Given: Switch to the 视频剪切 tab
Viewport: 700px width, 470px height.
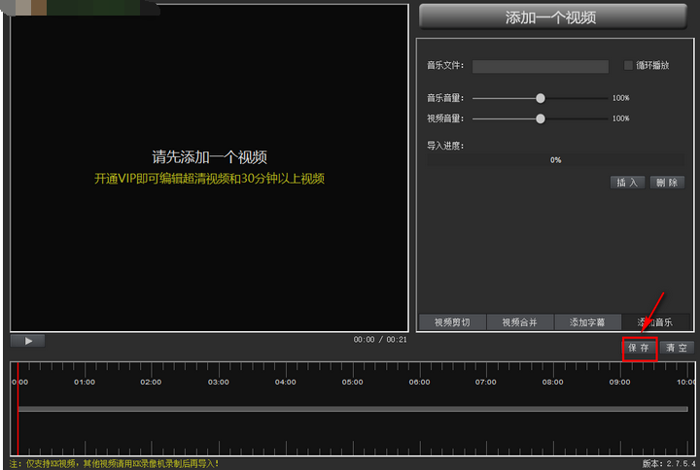Looking at the screenshot, I should point(451,322).
